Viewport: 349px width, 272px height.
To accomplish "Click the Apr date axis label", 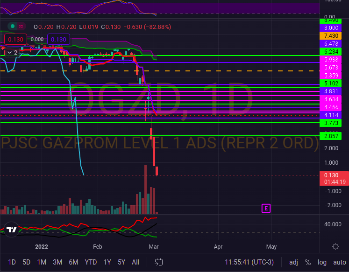I will 218,247.
